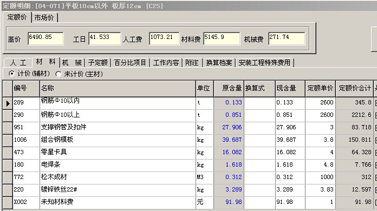The width and height of the screenshot is (377, 211).
Task: Switch to the 市场价 tab
Action: [x=44, y=18]
